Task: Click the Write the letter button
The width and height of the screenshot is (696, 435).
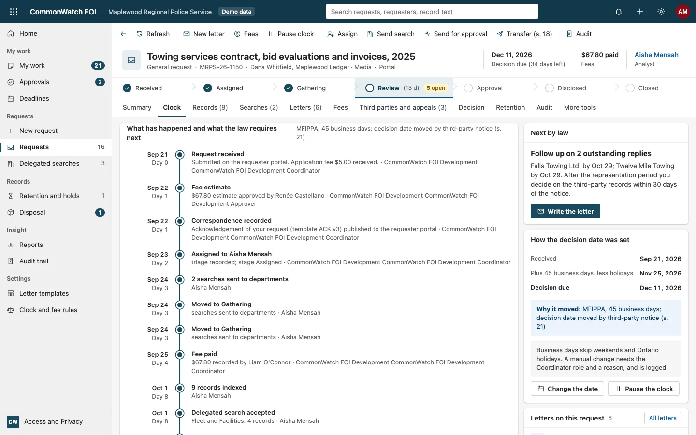Action: [x=565, y=211]
